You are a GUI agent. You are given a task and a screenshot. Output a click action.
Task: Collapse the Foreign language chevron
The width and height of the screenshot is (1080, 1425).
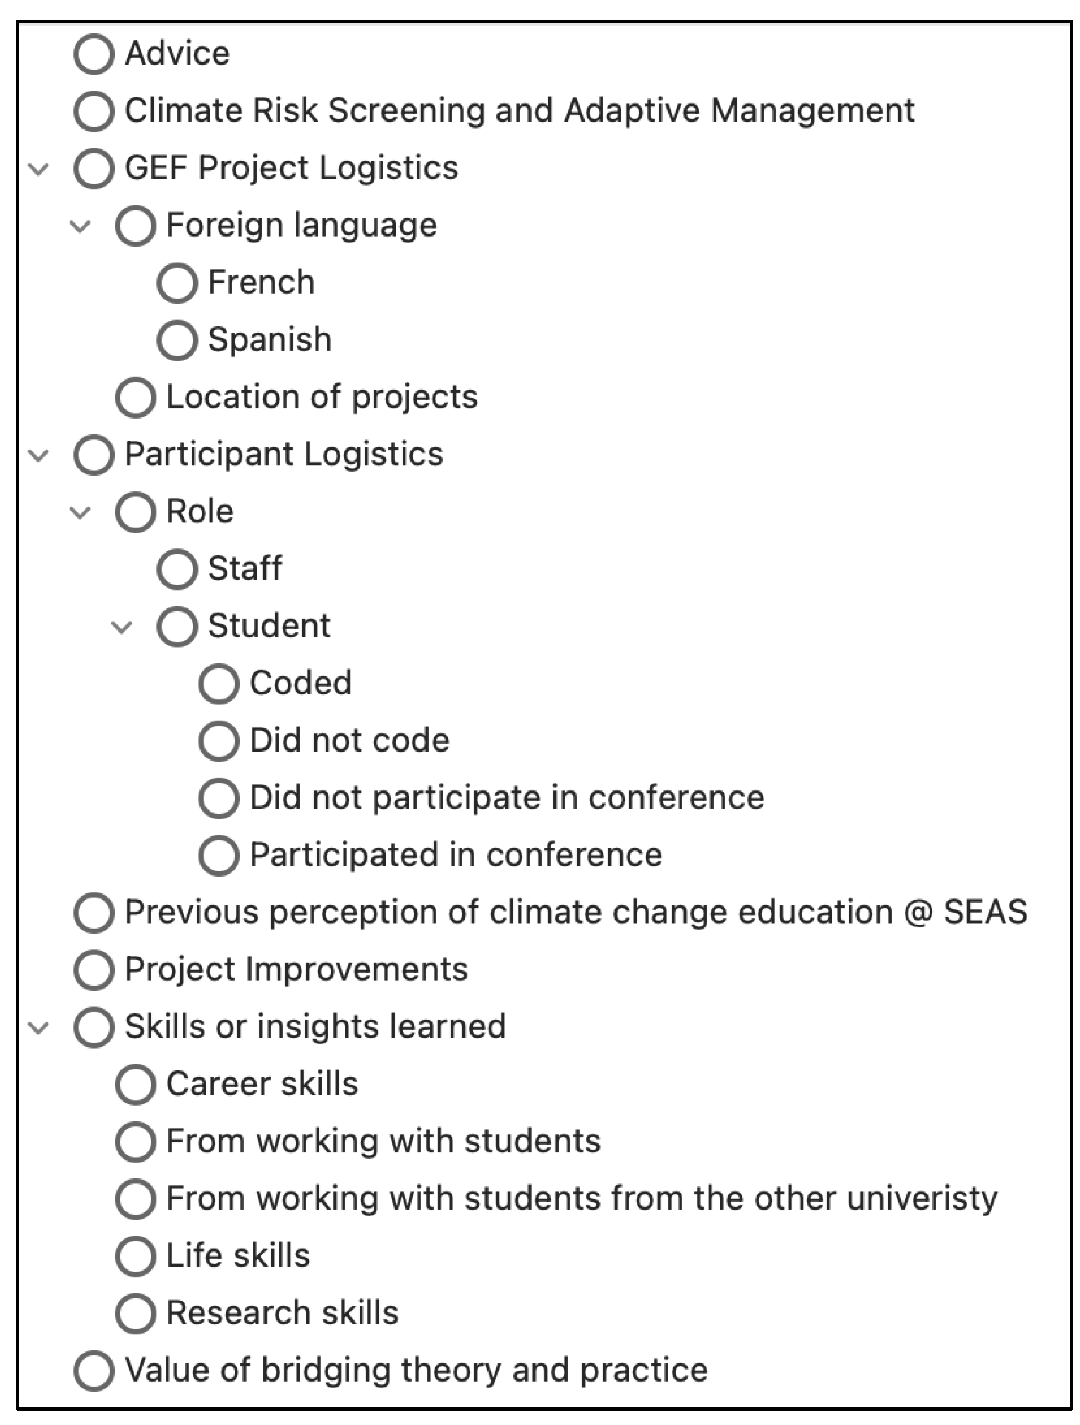pos(80,226)
